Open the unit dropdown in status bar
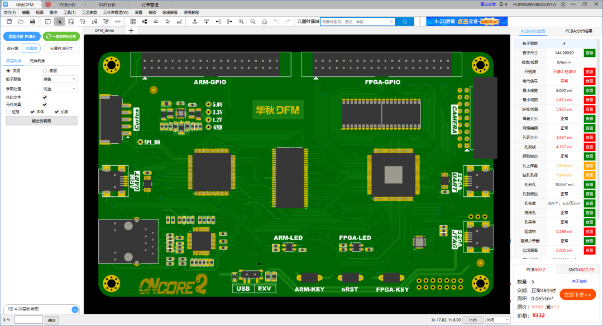 497,320
